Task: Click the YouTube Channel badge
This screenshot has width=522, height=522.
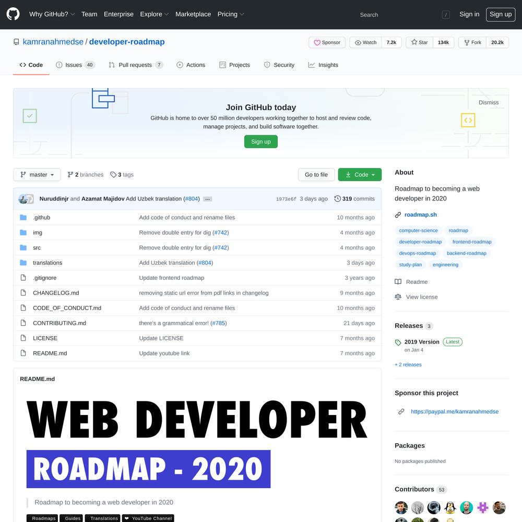Action: click(148, 518)
